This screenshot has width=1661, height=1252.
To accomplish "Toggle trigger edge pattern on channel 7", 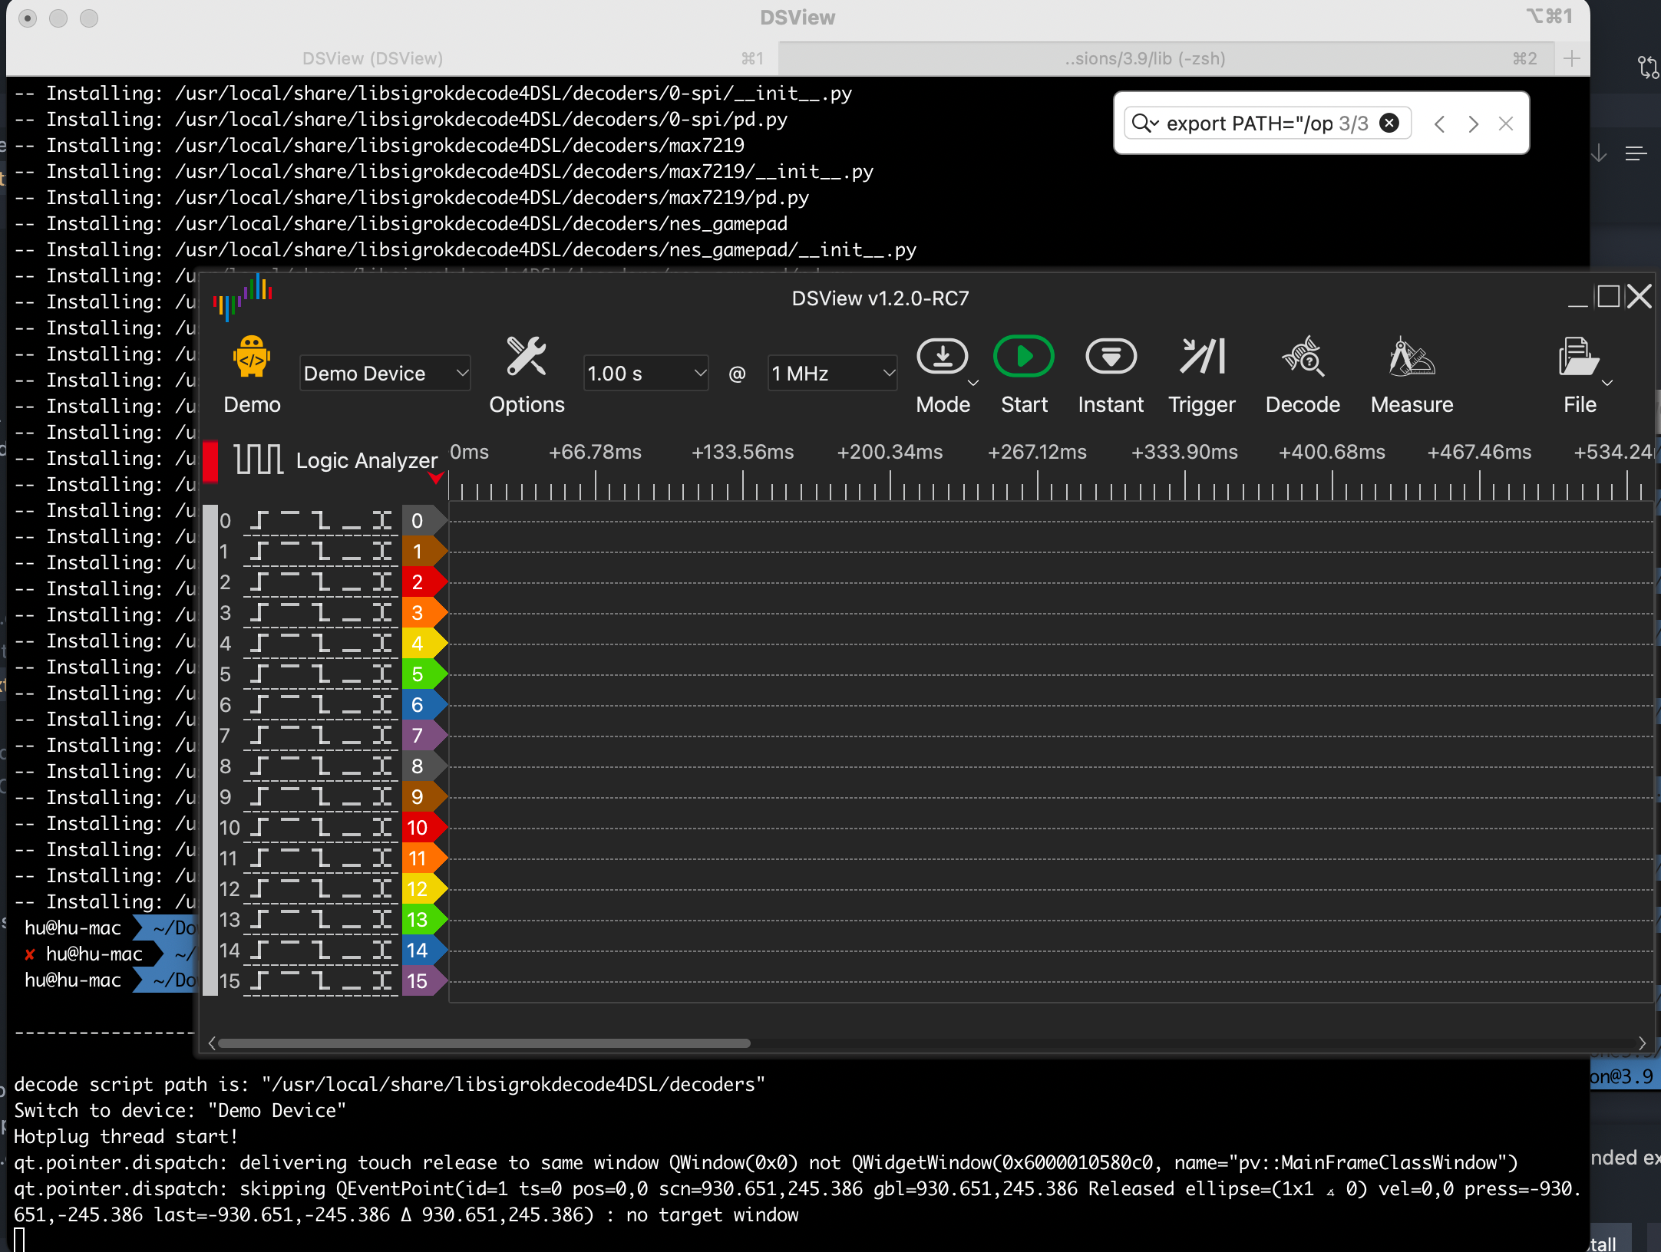I will click(x=319, y=735).
